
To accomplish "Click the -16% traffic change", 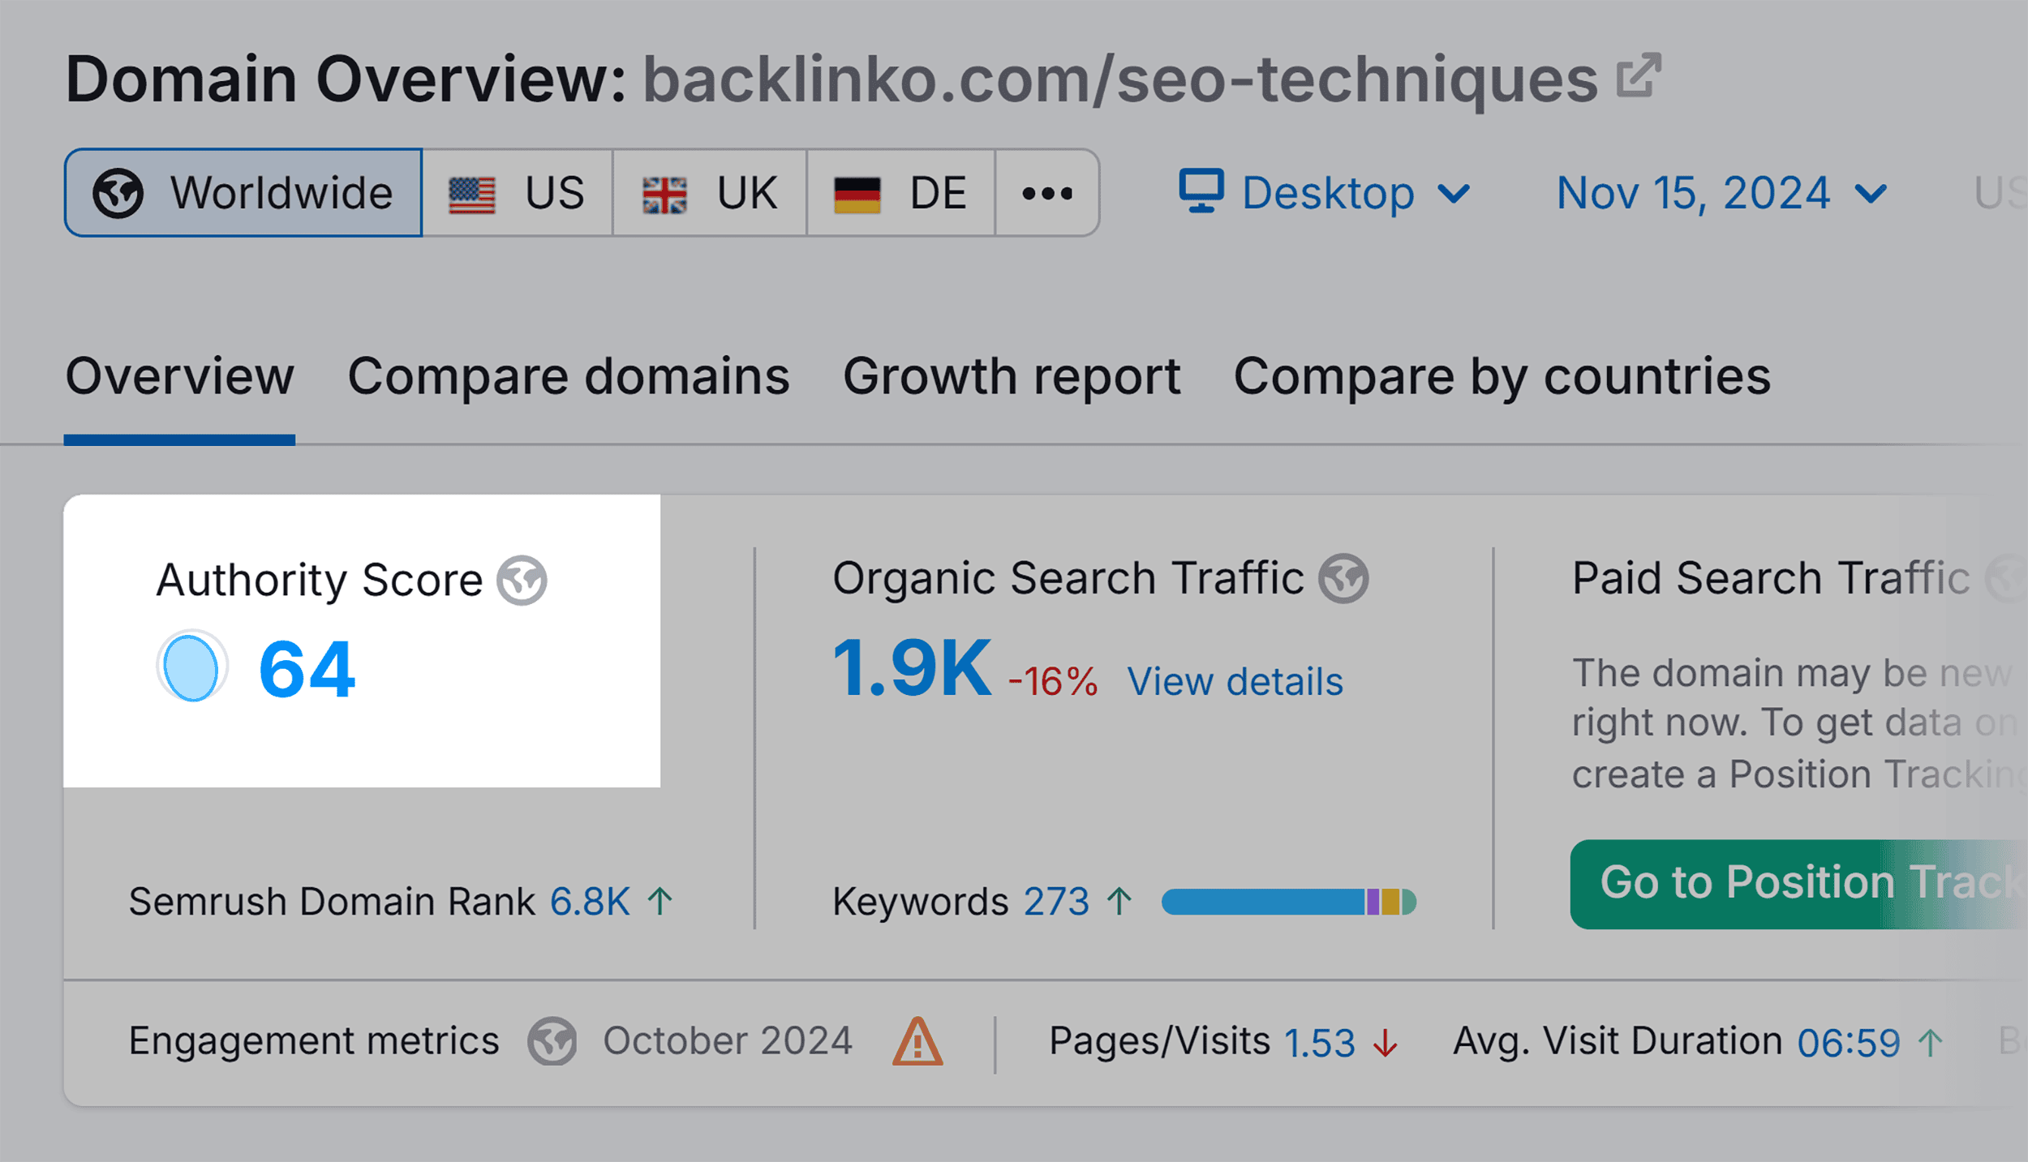I will coord(1052,681).
